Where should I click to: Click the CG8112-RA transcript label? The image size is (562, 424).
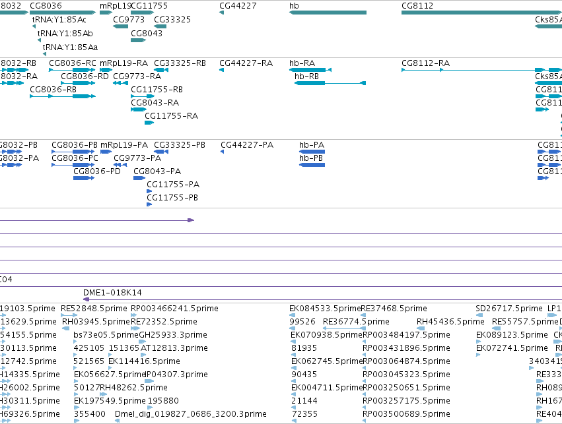point(425,63)
